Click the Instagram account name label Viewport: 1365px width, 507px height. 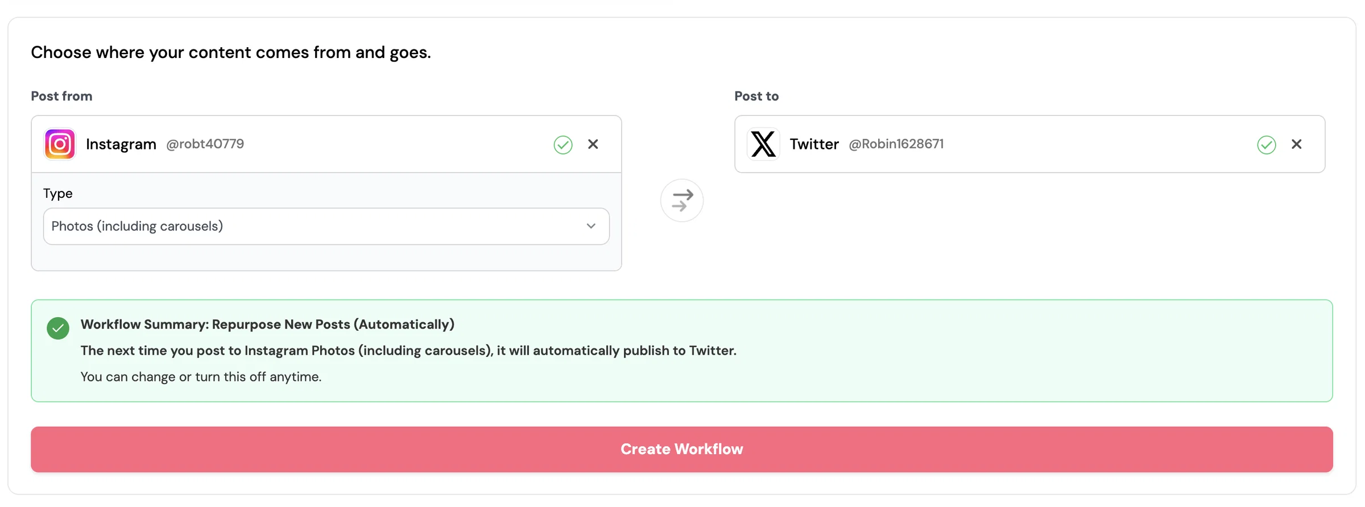point(121,144)
